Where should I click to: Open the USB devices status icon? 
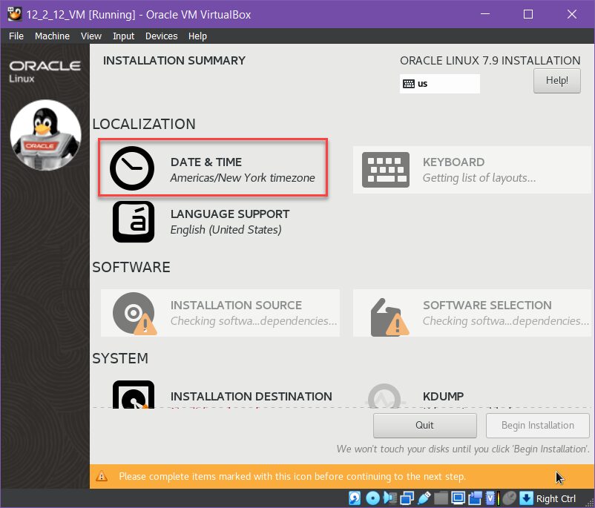424,498
